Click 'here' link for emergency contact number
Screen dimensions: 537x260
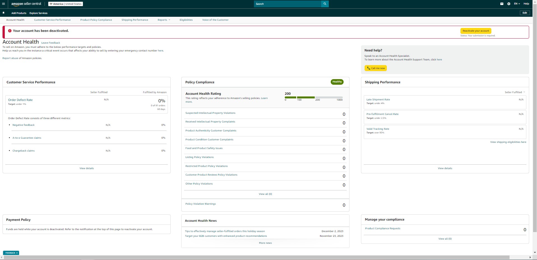160,51
